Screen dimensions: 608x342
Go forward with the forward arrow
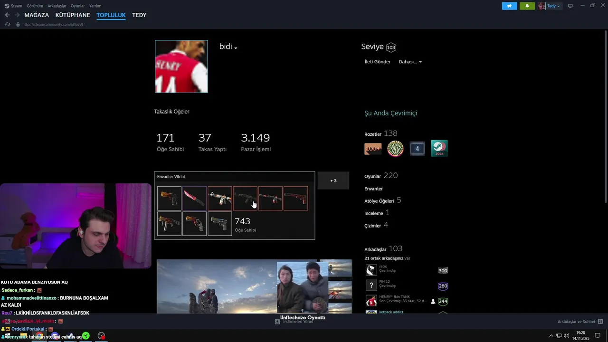(x=17, y=15)
